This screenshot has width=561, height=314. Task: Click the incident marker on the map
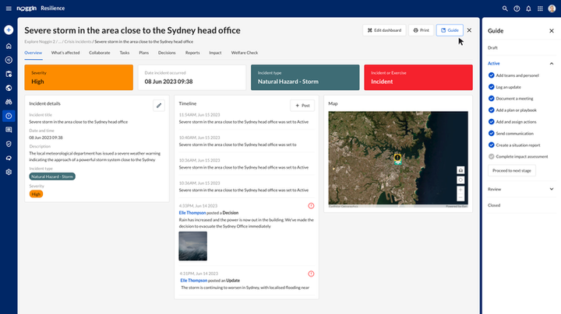397,159
